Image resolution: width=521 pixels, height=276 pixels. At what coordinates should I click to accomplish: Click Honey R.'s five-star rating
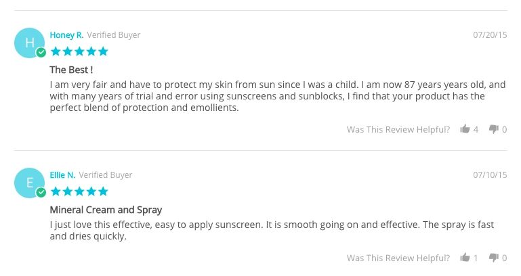pyautogui.click(x=79, y=51)
